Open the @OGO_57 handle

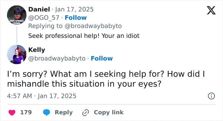click(44, 18)
